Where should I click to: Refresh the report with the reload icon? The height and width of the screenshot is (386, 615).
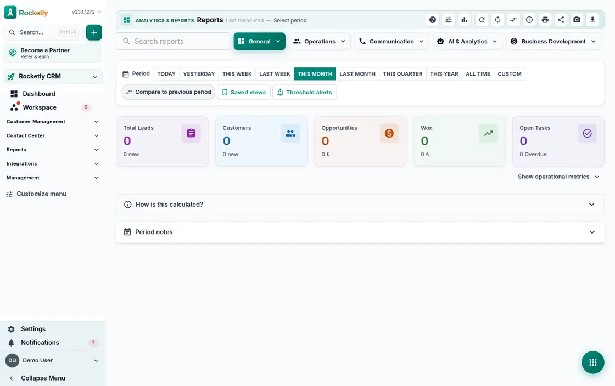coord(482,20)
